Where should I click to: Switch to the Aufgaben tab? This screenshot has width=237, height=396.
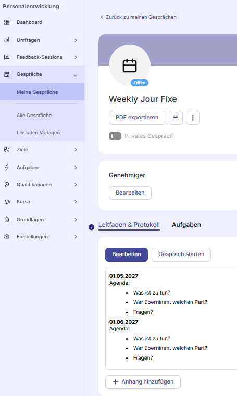tap(186, 225)
